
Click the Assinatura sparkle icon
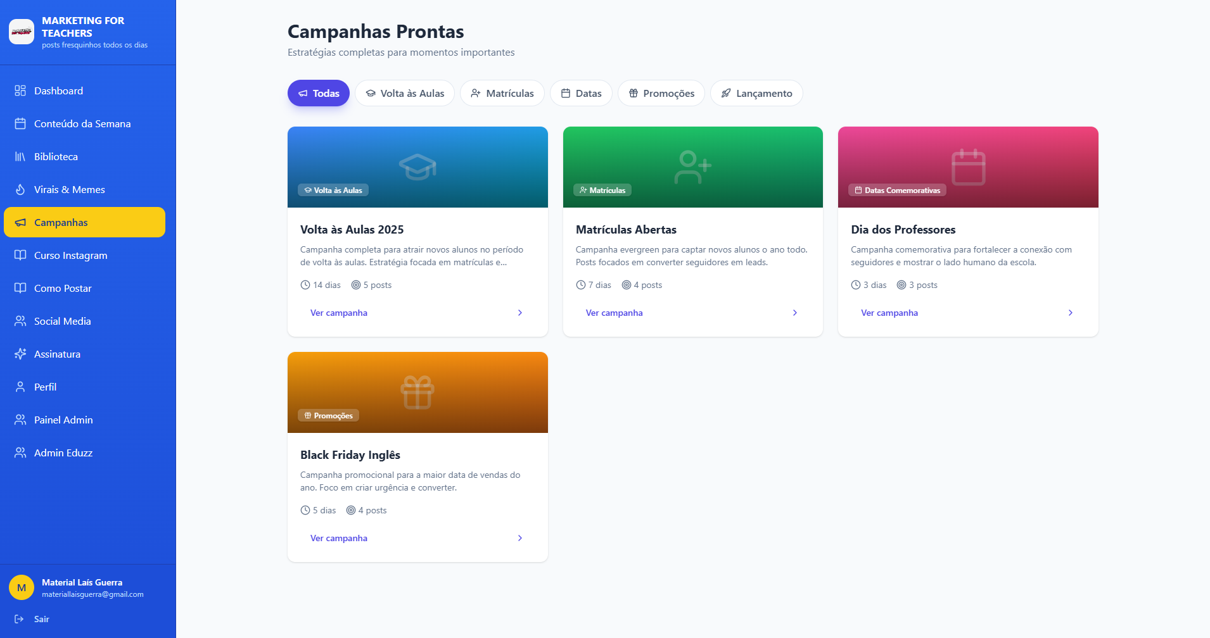pos(20,354)
